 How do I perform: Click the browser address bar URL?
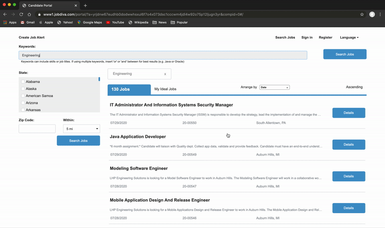click(143, 14)
